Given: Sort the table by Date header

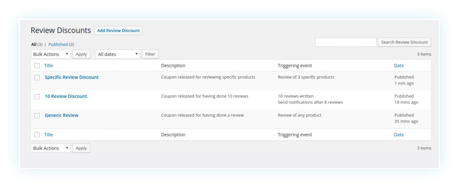Looking at the screenshot, I should 399,65.
